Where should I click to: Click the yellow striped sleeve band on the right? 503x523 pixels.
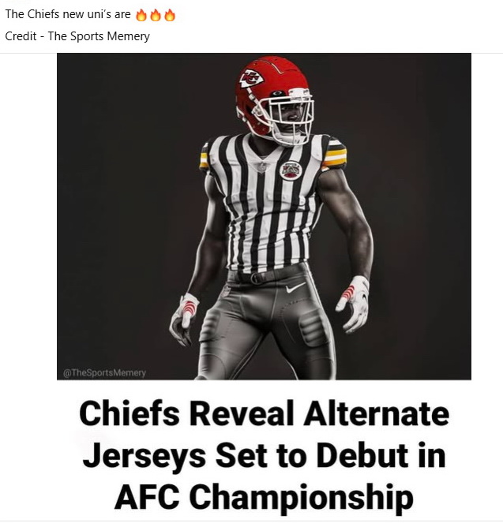pyautogui.click(x=334, y=155)
